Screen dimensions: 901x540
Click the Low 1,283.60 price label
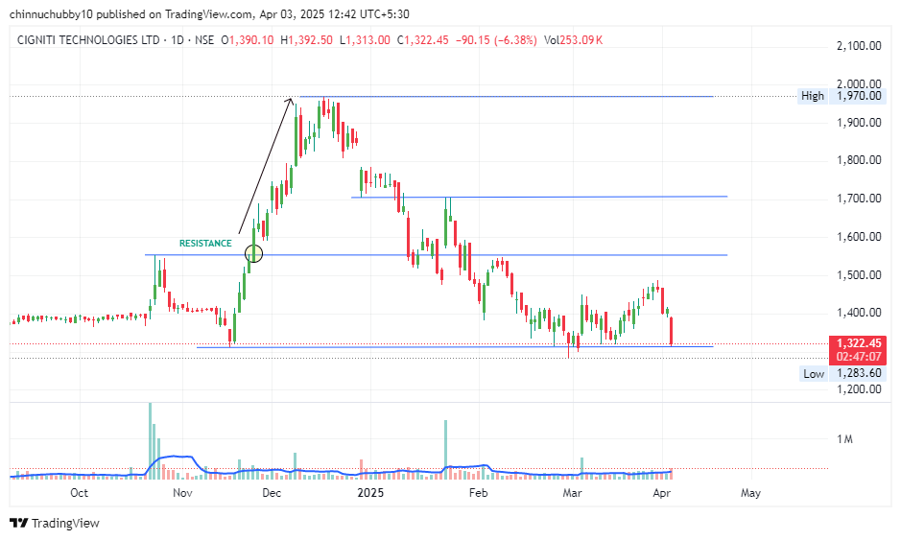coord(843,374)
